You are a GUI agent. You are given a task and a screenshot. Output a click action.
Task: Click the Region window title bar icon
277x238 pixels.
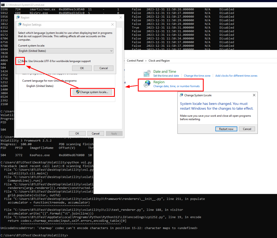pyautogui.click(x=18, y=17)
